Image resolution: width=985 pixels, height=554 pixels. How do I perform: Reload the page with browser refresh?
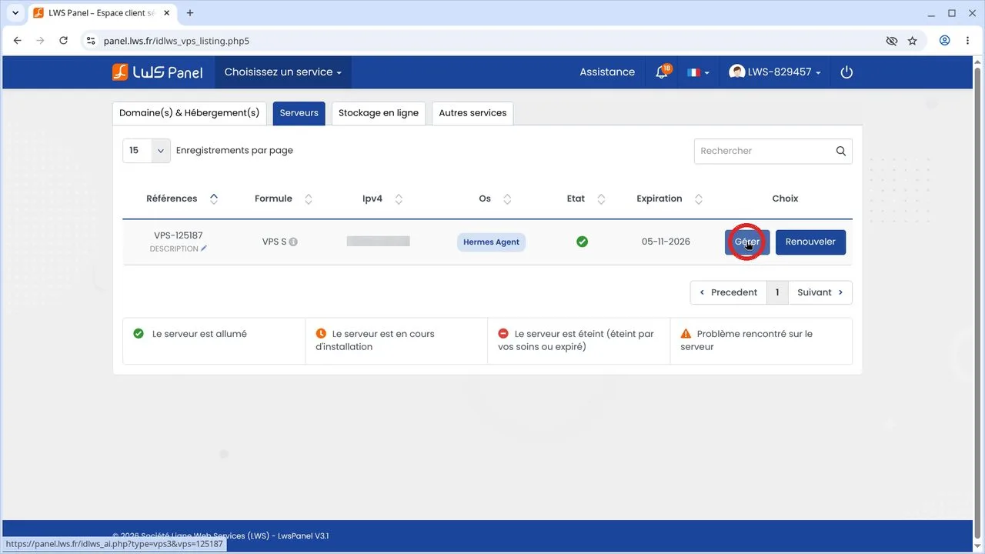(64, 41)
